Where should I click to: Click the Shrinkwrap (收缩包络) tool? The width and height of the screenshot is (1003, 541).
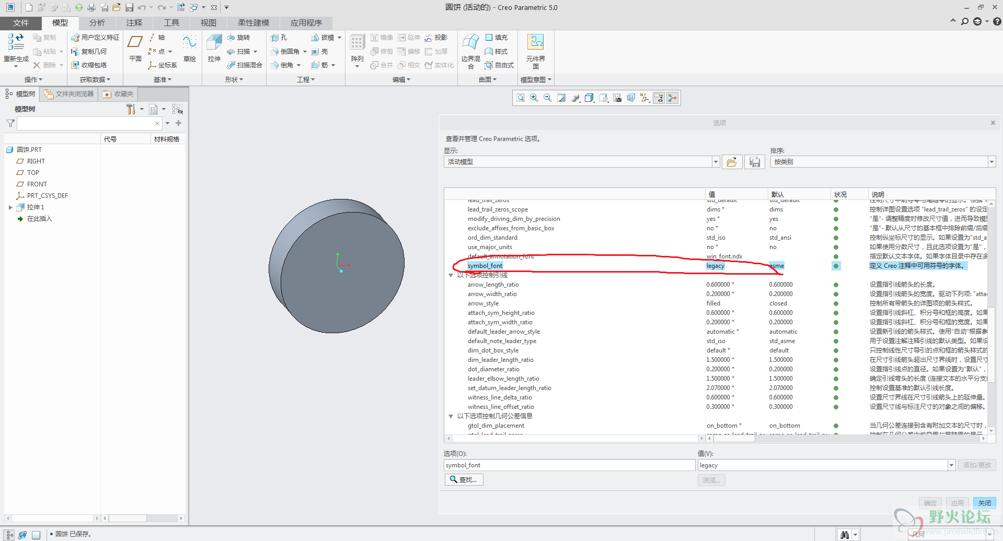tap(89, 65)
